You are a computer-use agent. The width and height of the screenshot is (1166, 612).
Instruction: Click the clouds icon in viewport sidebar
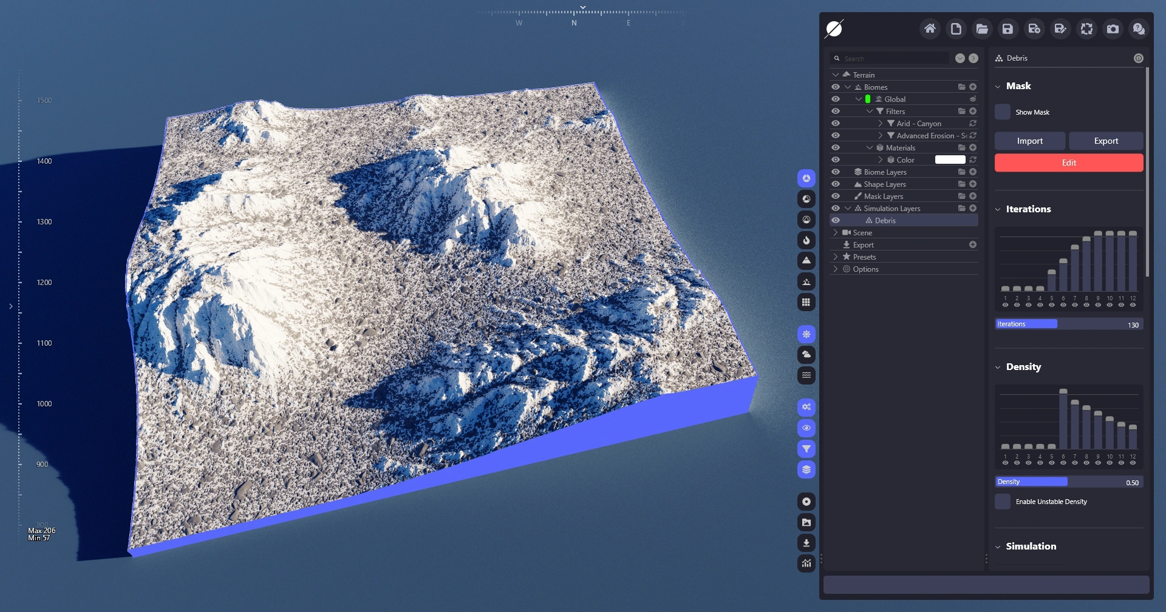click(806, 354)
